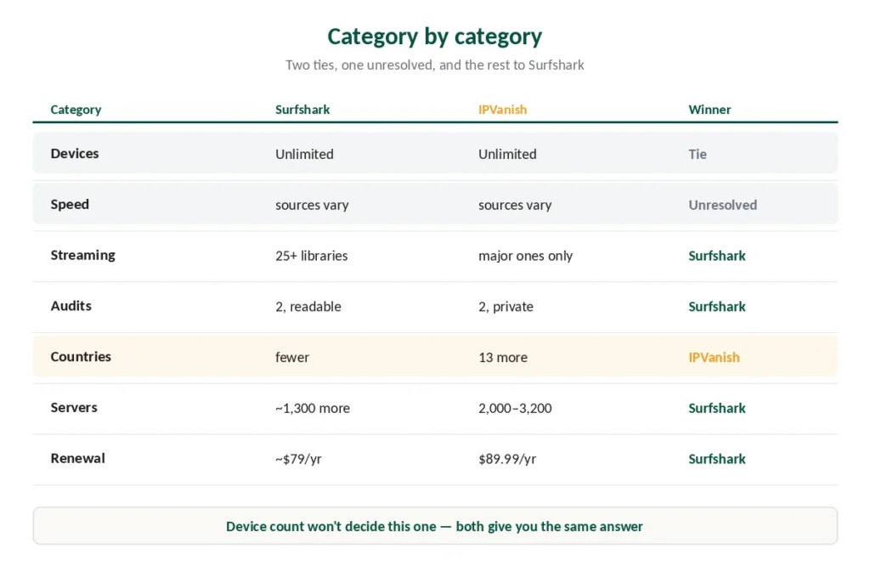Screen dimensions: 870x566
Task: Click IPVanish's 'Unlimited' devices cell
Action: [508, 154]
